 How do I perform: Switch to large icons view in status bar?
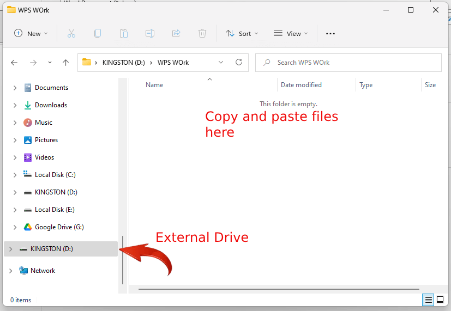click(440, 300)
